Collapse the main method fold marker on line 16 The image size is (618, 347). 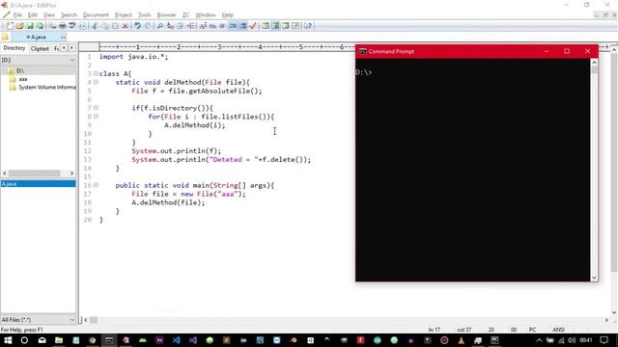[x=96, y=185]
